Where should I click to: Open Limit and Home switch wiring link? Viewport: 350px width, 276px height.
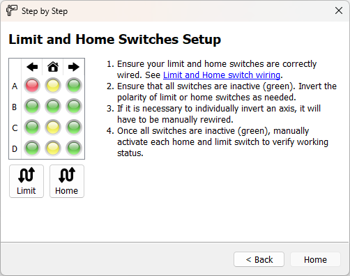(x=222, y=75)
